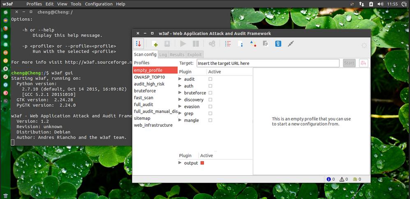This screenshot has height=199, width=410.
Task: Click the clock showing 11:55
Action: [392, 4]
